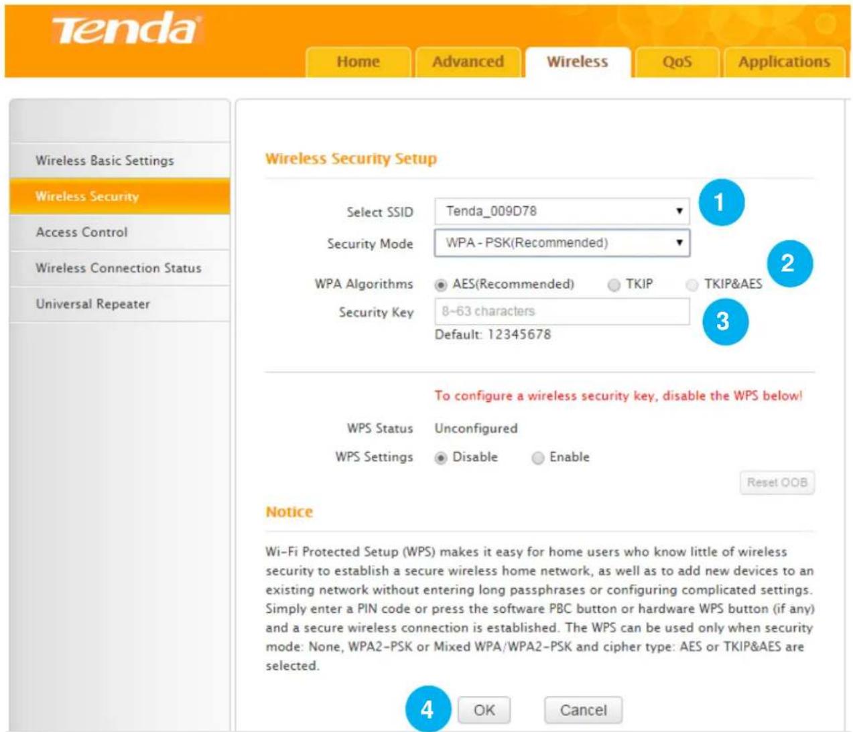
Task: Open the Applications tab
Action: (784, 62)
